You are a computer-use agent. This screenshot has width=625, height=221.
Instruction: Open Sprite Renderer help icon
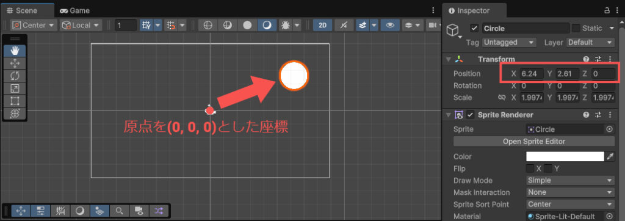[x=586, y=115]
